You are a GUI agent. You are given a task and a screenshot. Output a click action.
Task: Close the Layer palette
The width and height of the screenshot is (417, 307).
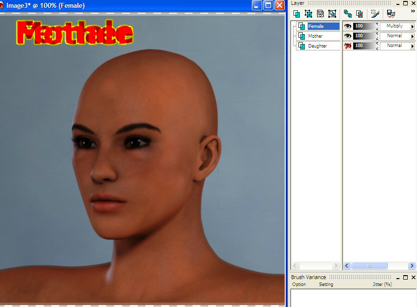pos(414,3)
